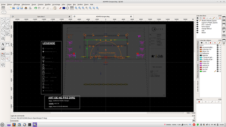Select the Polyline drawing tool
226x127 pixels.
click(x=3, y=34)
